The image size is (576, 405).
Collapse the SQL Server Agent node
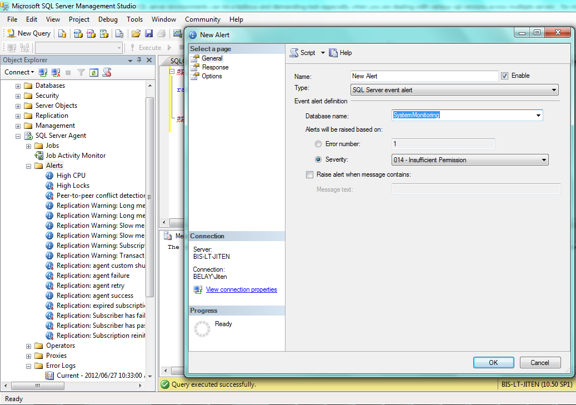[19, 135]
